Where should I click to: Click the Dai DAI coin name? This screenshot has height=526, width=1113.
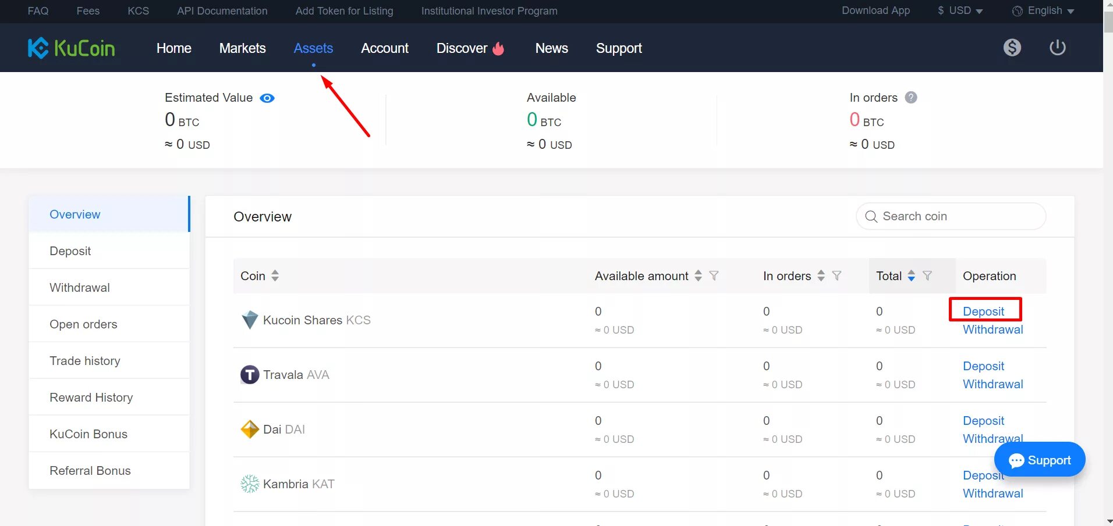284,430
